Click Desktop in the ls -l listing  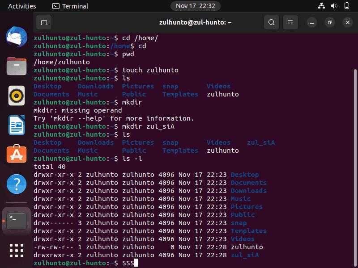point(245,175)
